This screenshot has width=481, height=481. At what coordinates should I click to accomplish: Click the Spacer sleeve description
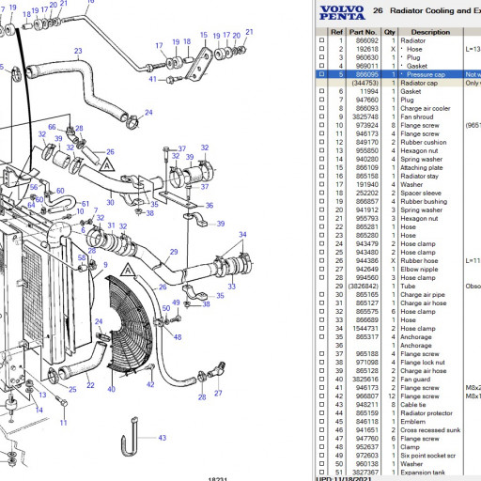(421, 193)
